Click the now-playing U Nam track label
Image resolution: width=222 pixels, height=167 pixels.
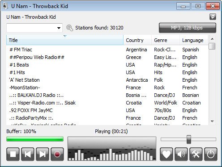pos(31,17)
